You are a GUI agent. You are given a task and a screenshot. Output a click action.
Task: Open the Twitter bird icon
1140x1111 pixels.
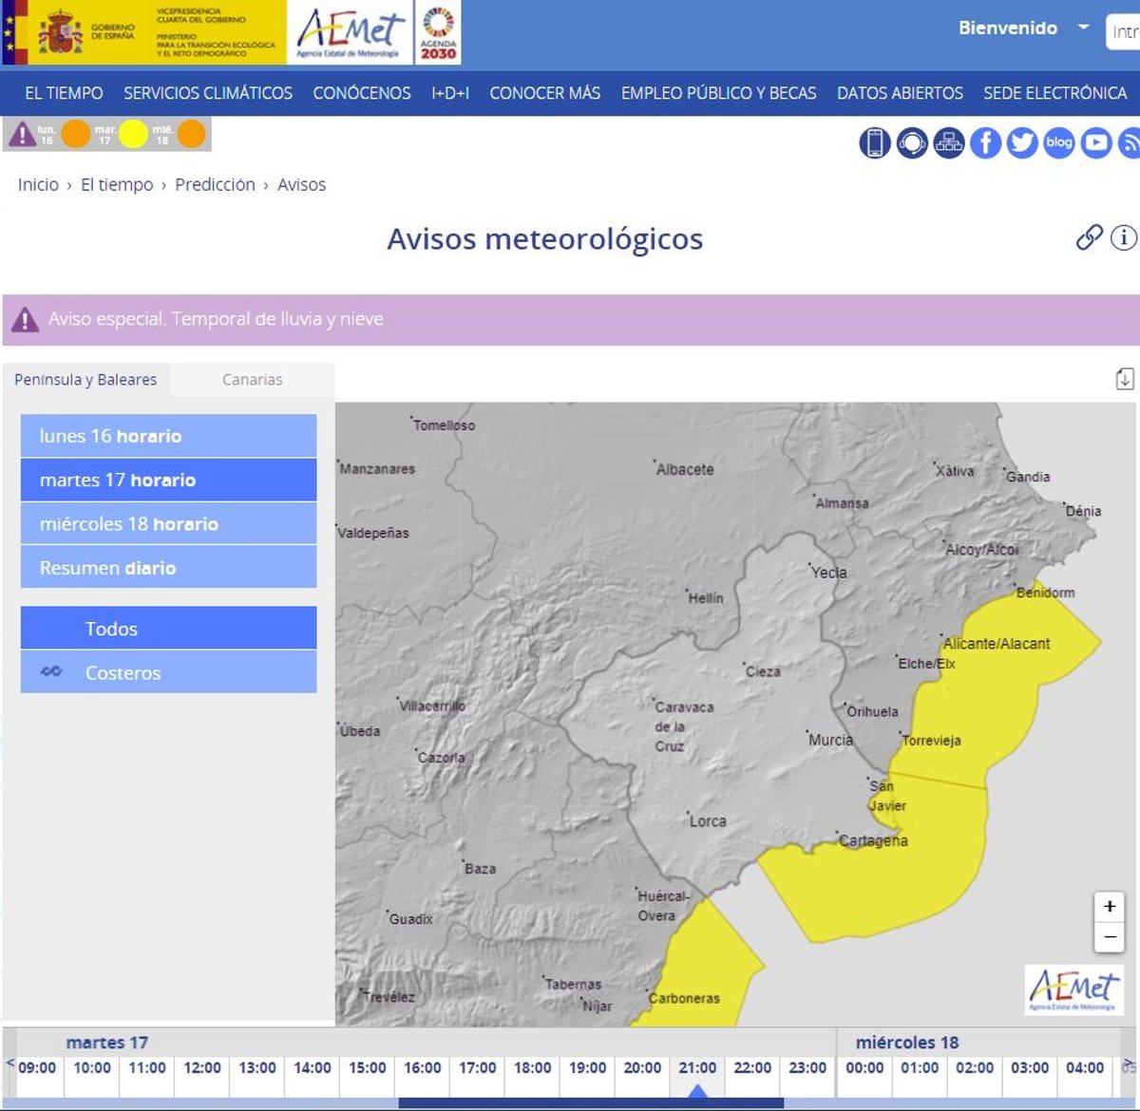1022,143
